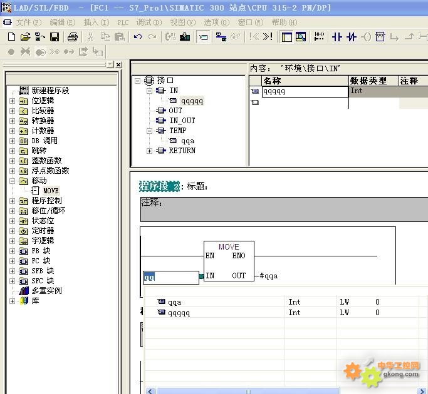The height and width of the screenshot is (394, 428).
Task: Expand the 定时器 folder
Action: 12,231
